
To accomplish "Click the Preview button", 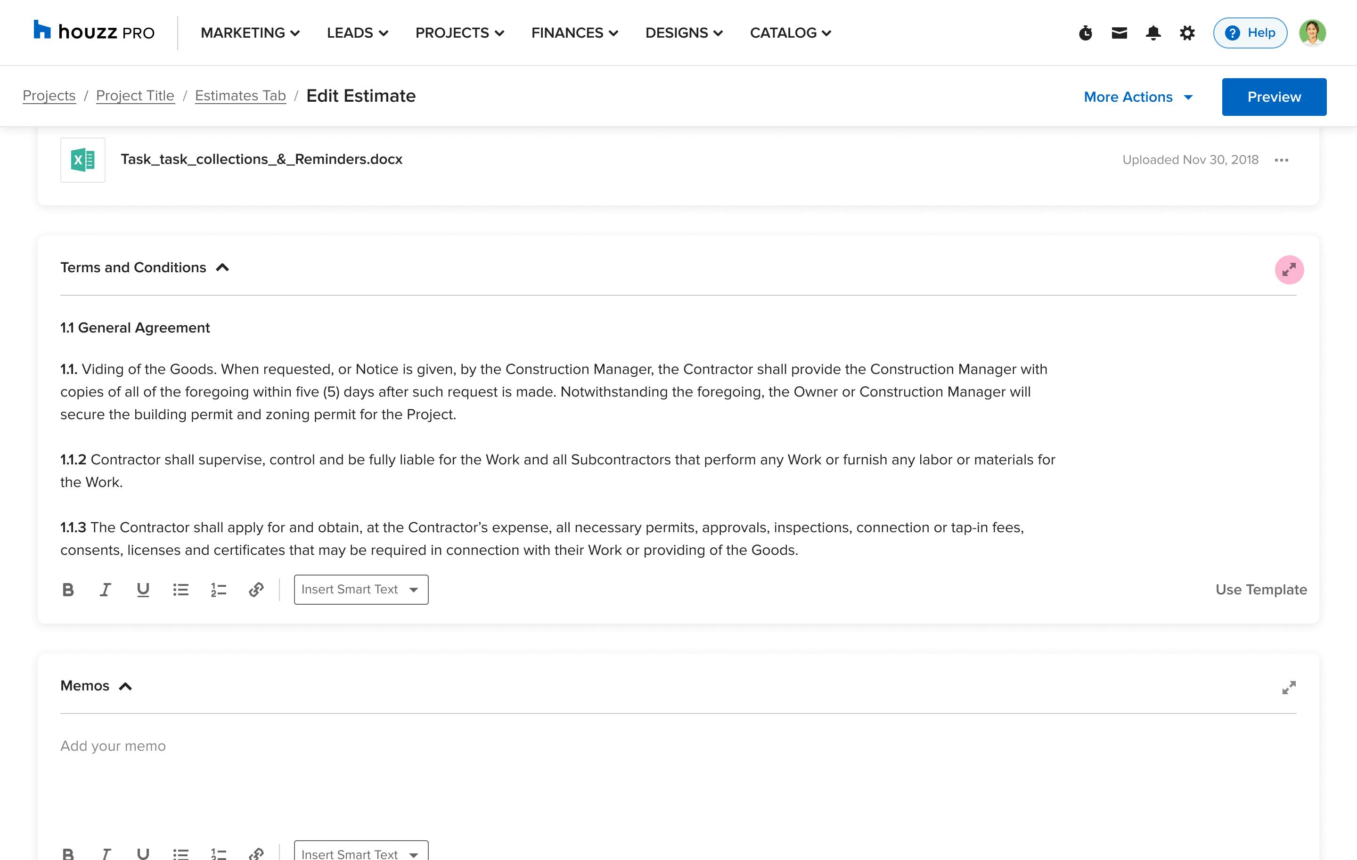I will click(1274, 96).
